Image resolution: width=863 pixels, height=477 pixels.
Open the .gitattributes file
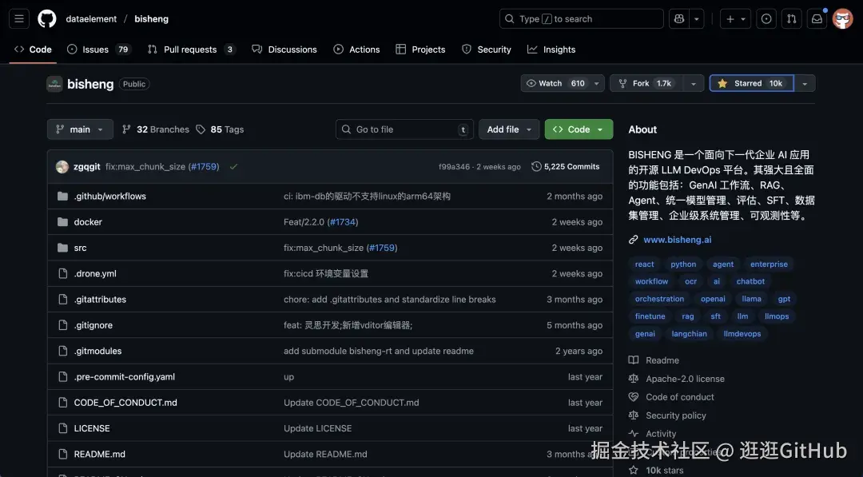(x=100, y=300)
